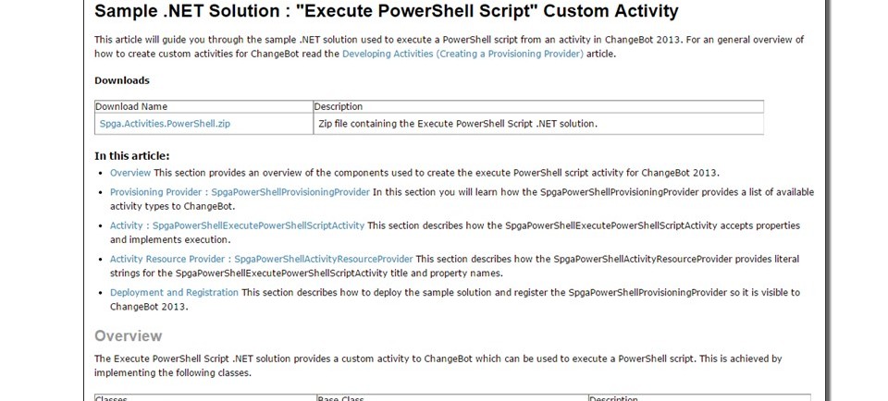The image size is (888, 401).
Task: Click the 'In this article:' heading
Action: click(x=132, y=156)
